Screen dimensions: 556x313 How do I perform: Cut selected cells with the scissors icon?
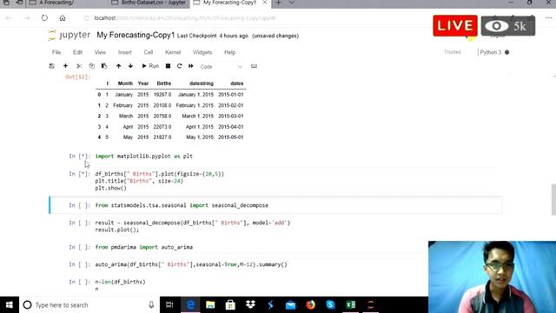(x=79, y=66)
